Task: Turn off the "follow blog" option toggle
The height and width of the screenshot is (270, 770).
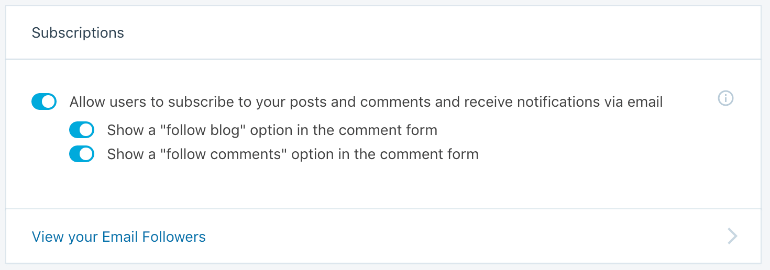Action: 82,130
